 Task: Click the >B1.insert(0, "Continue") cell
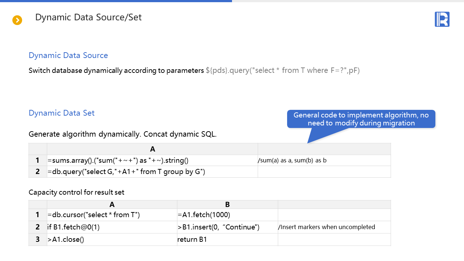pos(218,227)
